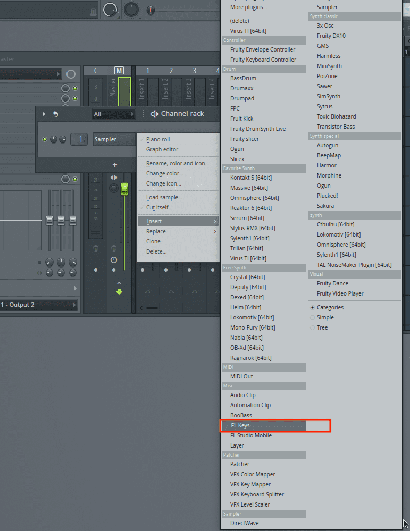This screenshot has width=410, height=531.
Task: Insert Serum [64bit] plugin
Action: click(x=263, y=218)
